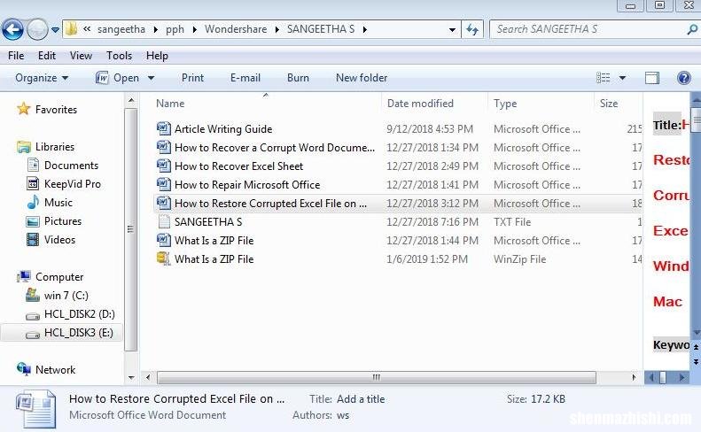
Task: Click the nav pane scroll up arrow
Action: [x=131, y=101]
